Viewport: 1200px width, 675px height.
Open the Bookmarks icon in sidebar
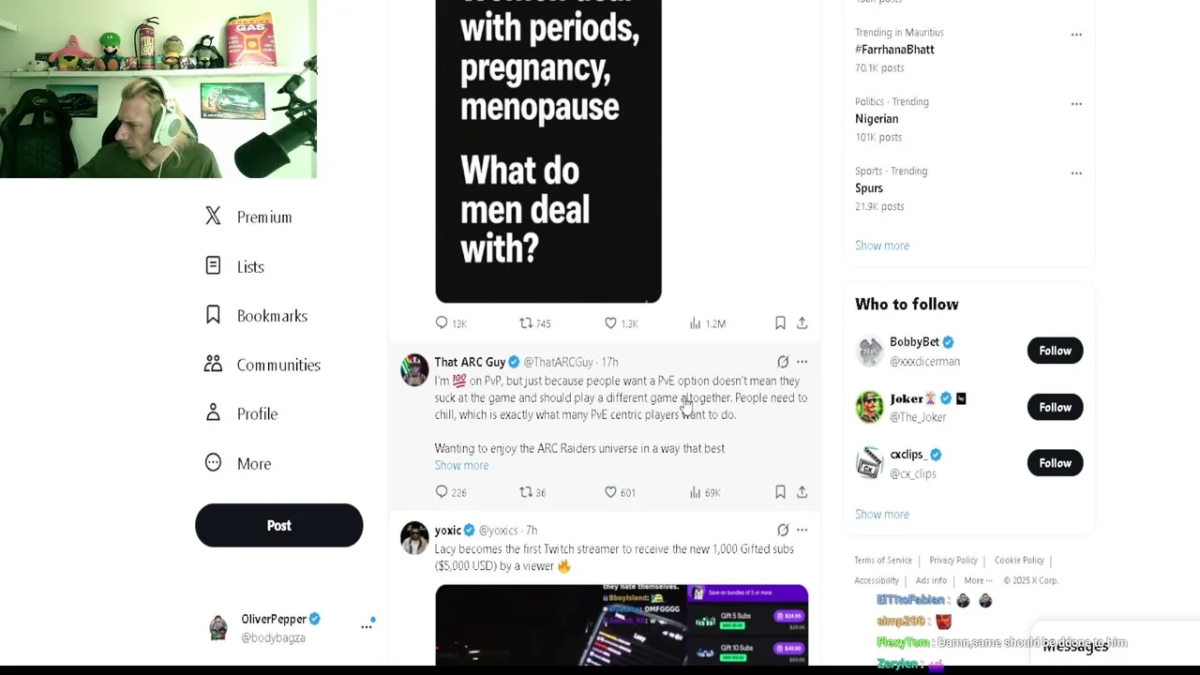(x=213, y=315)
